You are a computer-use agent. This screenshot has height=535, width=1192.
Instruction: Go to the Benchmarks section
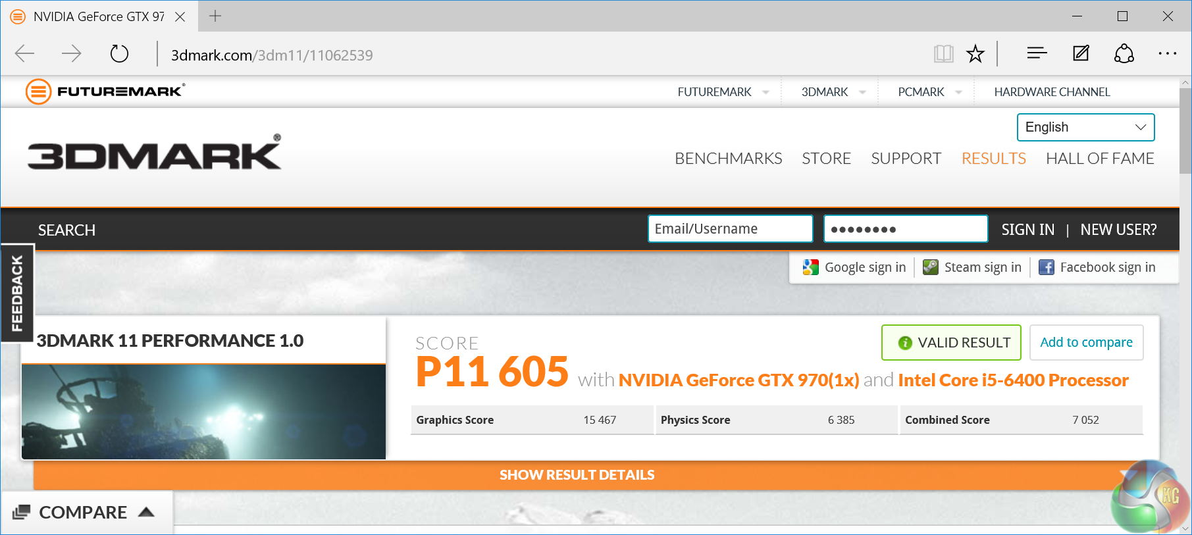[729, 159]
